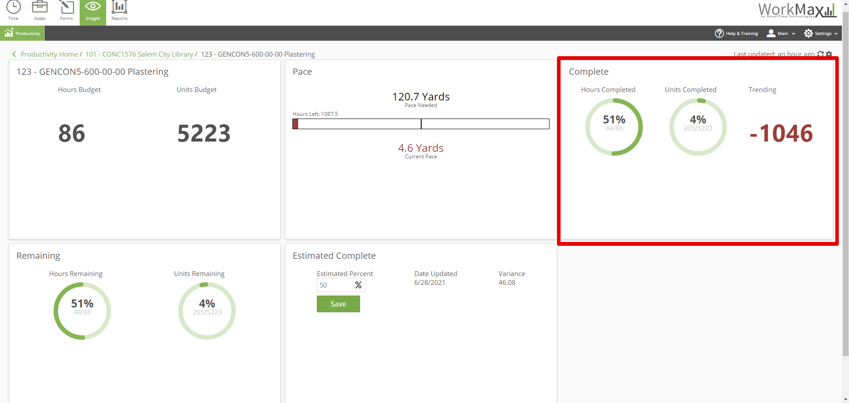Image resolution: width=849 pixels, height=403 pixels.
Task: Click the percent symbol beside Estimated Percent
Action: tap(358, 285)
